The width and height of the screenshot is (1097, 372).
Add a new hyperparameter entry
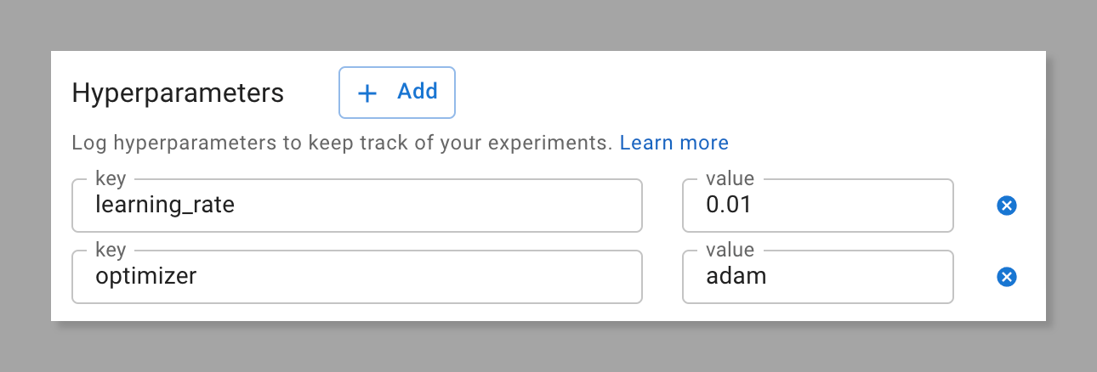tap(397, 93)
